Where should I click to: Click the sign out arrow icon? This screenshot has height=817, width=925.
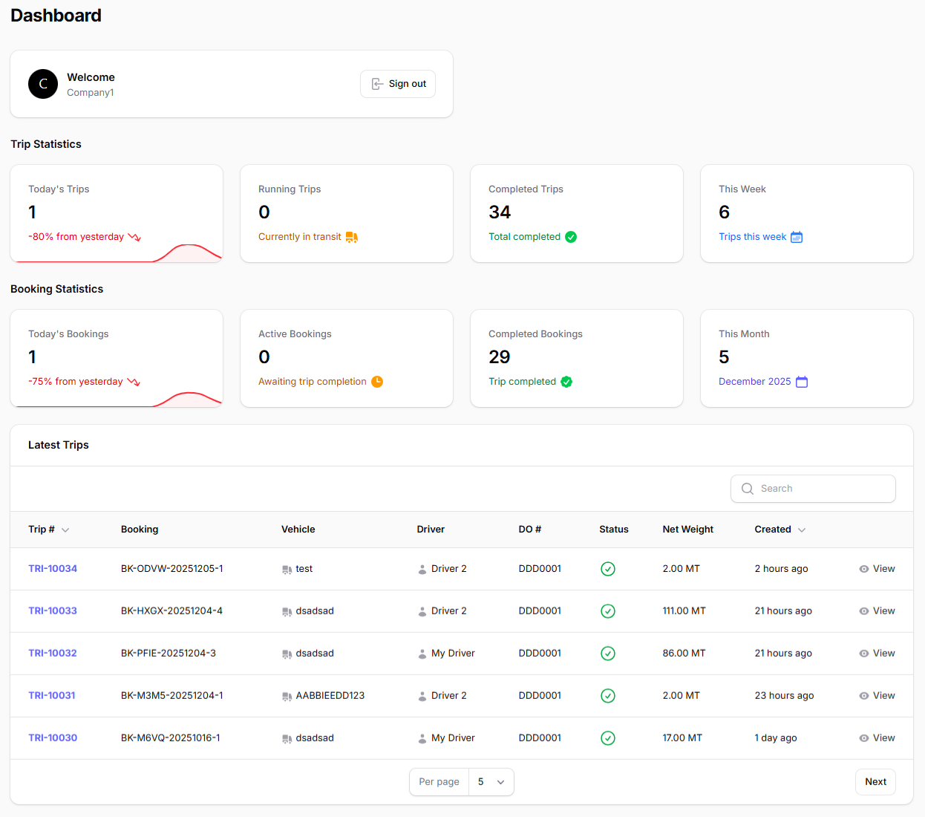point(378,84)
